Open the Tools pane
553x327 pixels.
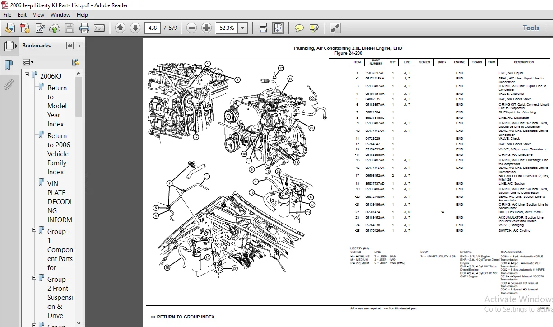pos(531,28)
